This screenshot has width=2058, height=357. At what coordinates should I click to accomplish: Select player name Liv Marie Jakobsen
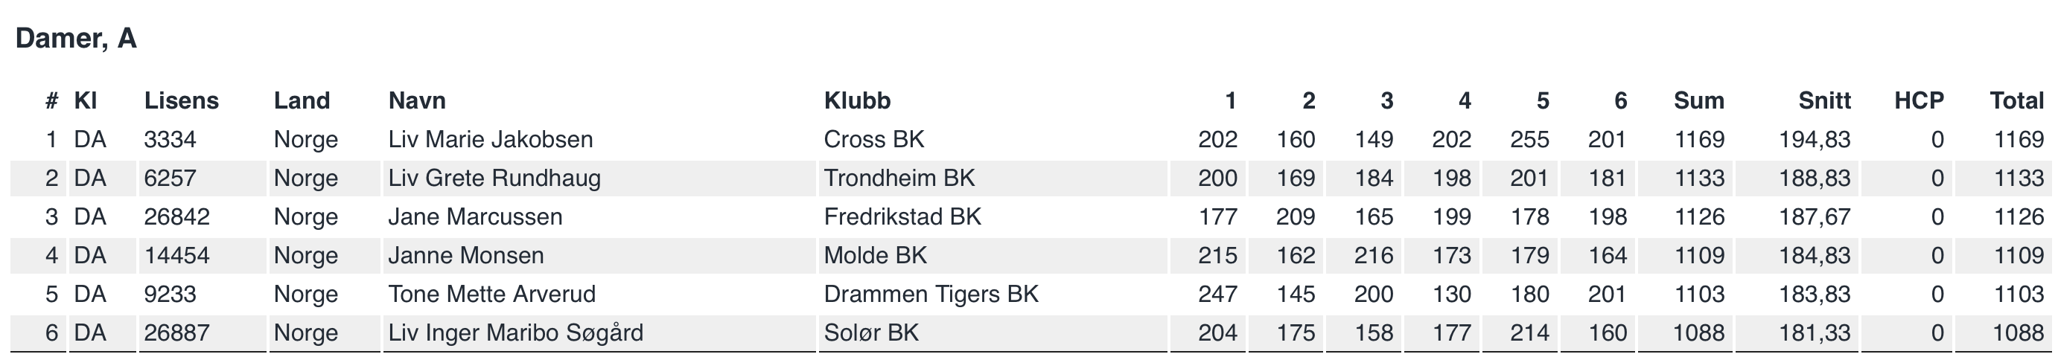coord(491,140)
